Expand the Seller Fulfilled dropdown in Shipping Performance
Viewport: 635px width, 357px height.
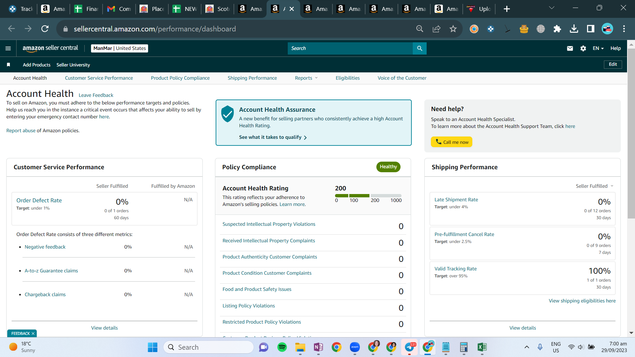594,186
